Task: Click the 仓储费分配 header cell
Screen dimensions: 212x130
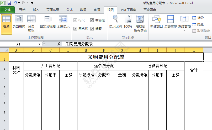Action: pyautogui.click(x=157, y=66)
